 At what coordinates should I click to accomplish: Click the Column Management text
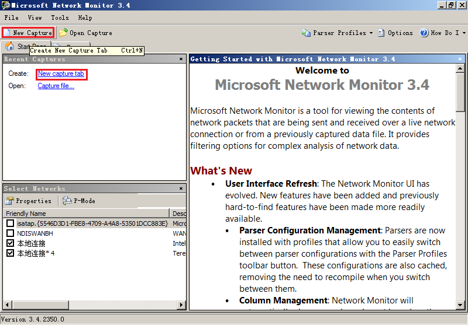pyautogui.click(x=283, y=300)
